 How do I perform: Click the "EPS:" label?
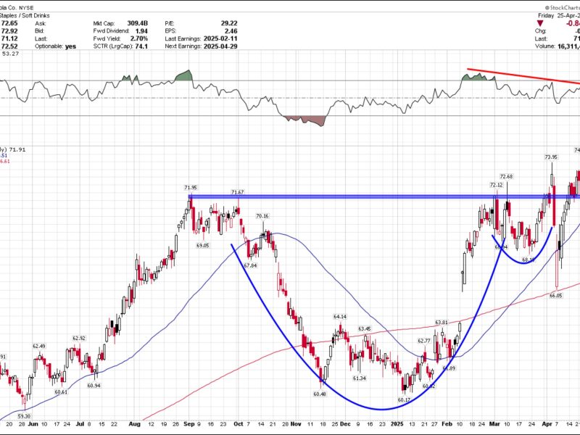pos(171,31)
